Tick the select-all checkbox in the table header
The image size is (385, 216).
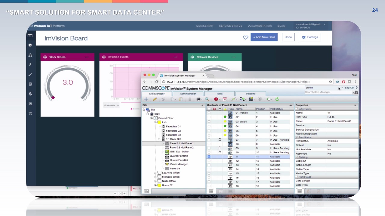pyautogui.click(x=209, y=109)
